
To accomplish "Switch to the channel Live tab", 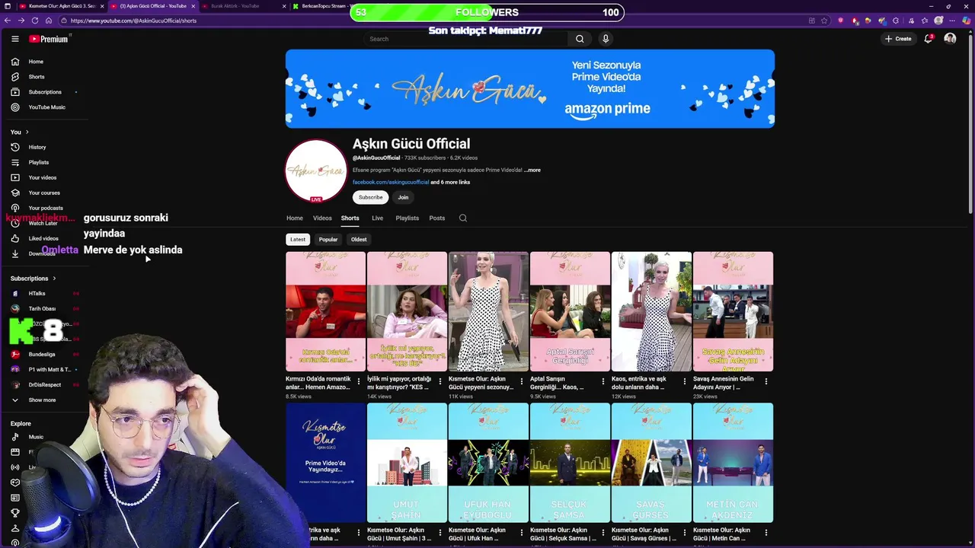I will pos(377,218).
